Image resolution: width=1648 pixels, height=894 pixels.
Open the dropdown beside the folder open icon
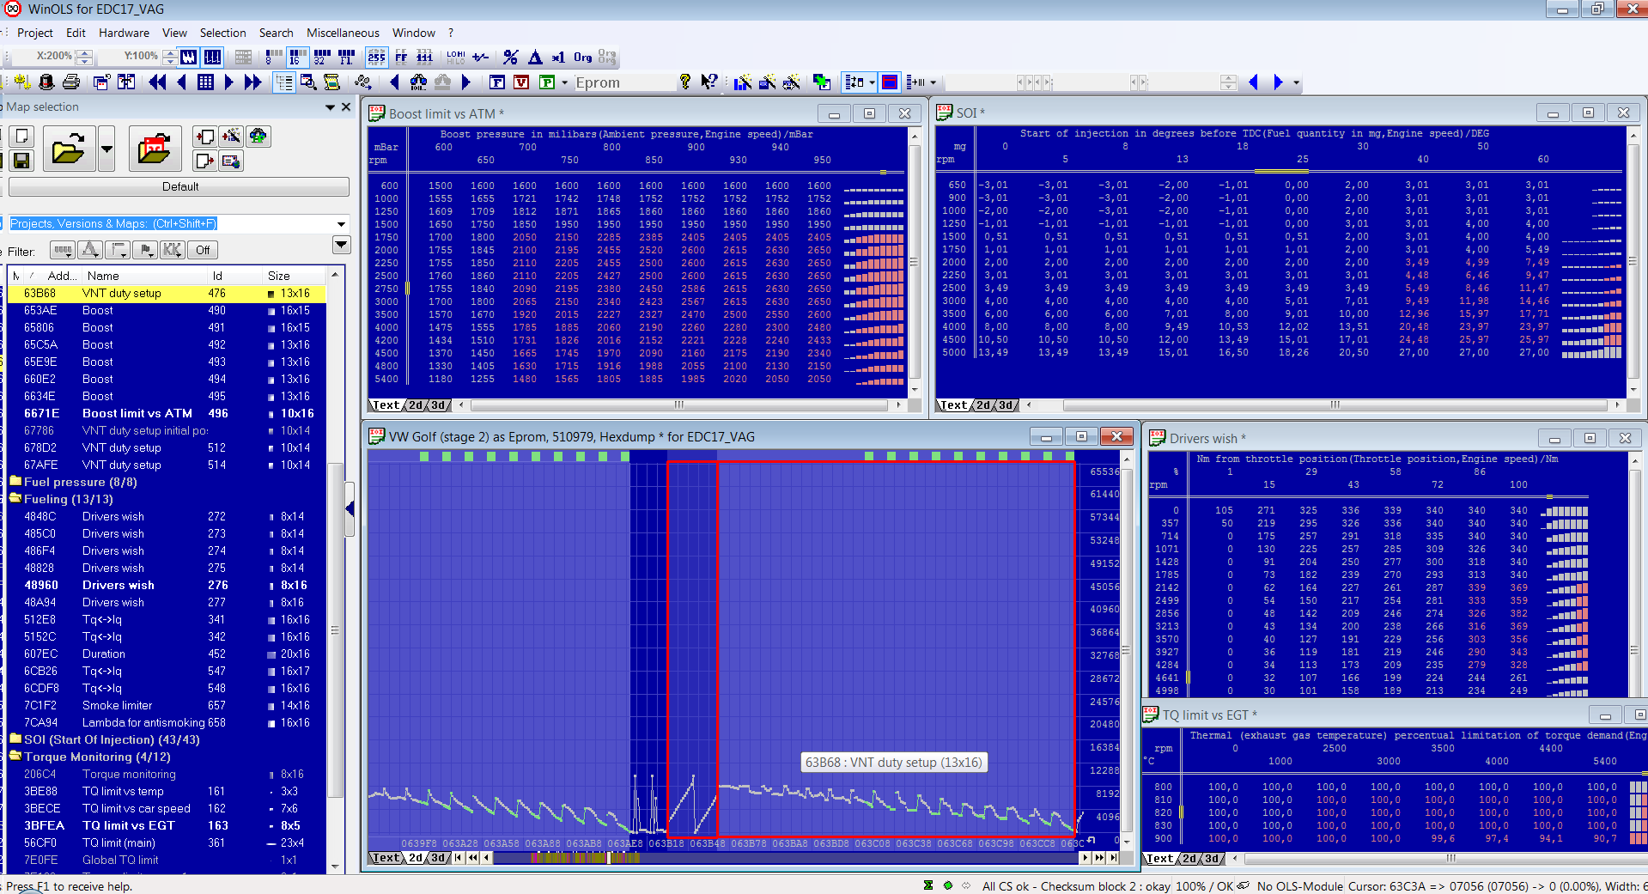(106, 148)
